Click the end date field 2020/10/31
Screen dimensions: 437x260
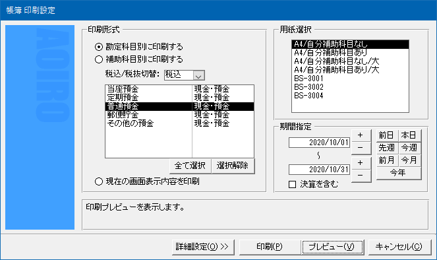(319, 170)
